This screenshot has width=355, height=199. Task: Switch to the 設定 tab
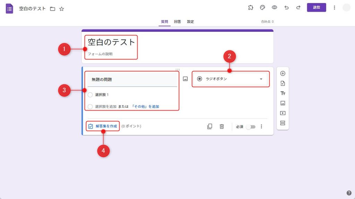click(x=190, y=22)
